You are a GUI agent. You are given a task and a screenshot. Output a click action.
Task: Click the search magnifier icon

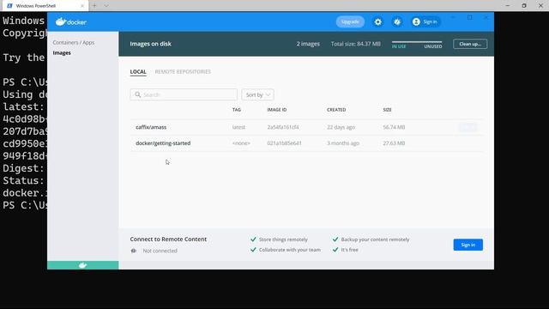pyautogui.click(x=137, y=94)
